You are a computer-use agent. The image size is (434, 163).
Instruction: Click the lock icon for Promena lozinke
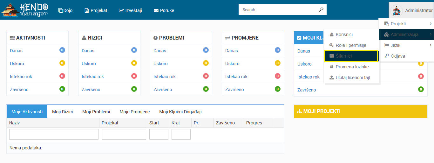332,67
